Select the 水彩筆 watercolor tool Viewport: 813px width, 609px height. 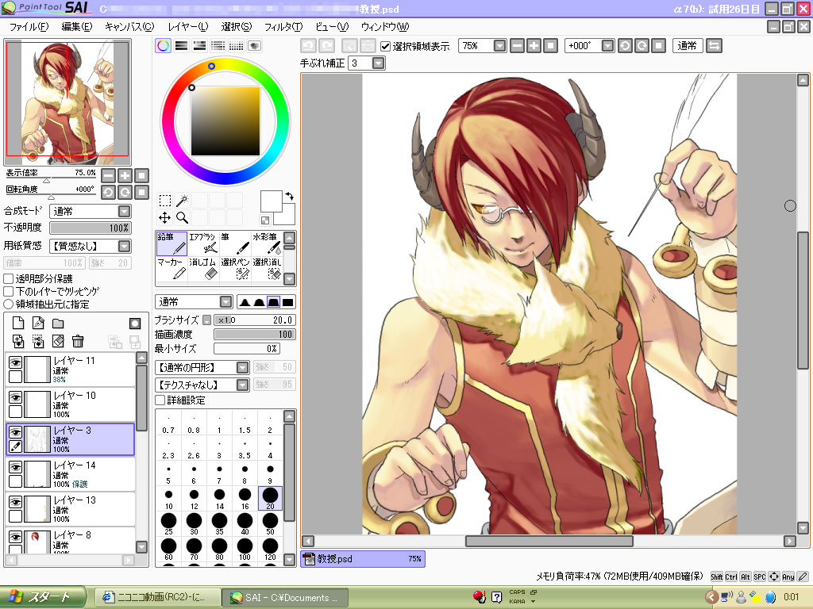(267, 243)
